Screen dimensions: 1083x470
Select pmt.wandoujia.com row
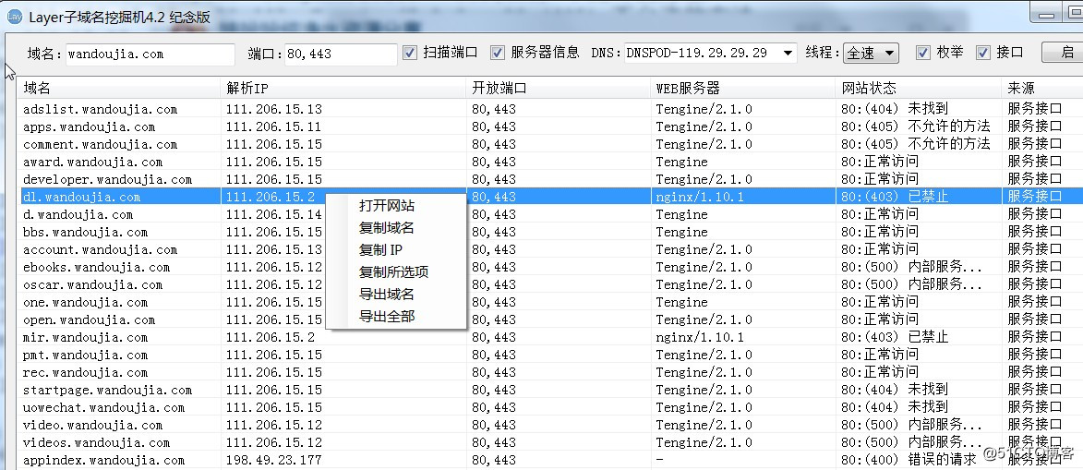click(550, 356)
